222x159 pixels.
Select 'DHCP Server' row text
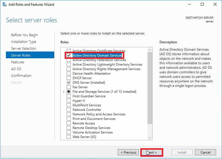pos(82,78)
